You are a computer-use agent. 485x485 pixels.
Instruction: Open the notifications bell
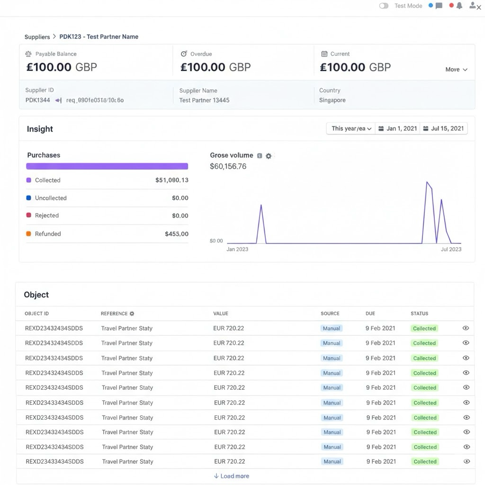(x=459, y=6)
